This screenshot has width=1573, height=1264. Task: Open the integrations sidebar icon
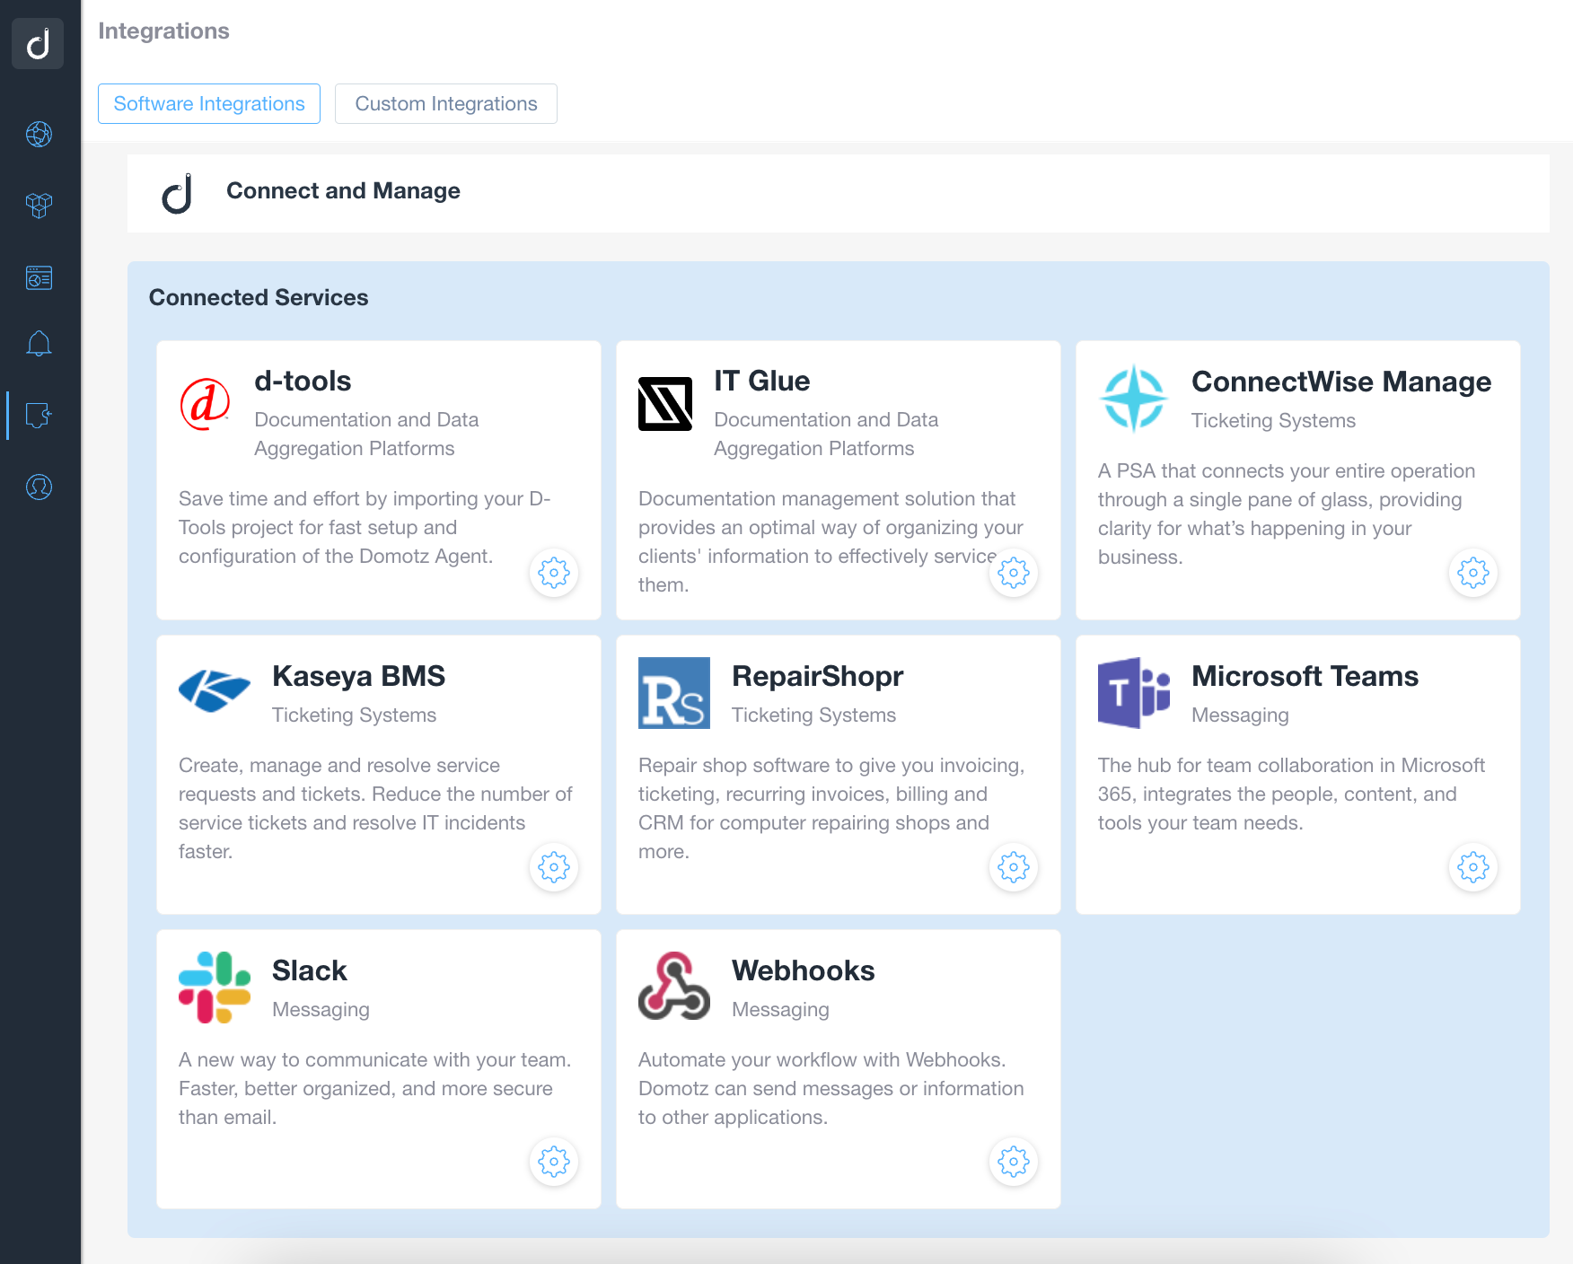coord(39,415)
